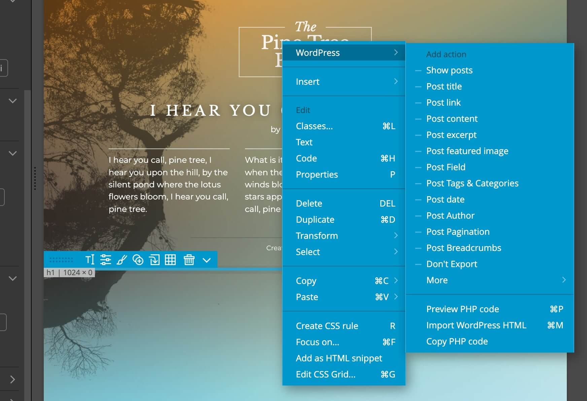Expand element toolbar more-options chevron

(207, 260)
